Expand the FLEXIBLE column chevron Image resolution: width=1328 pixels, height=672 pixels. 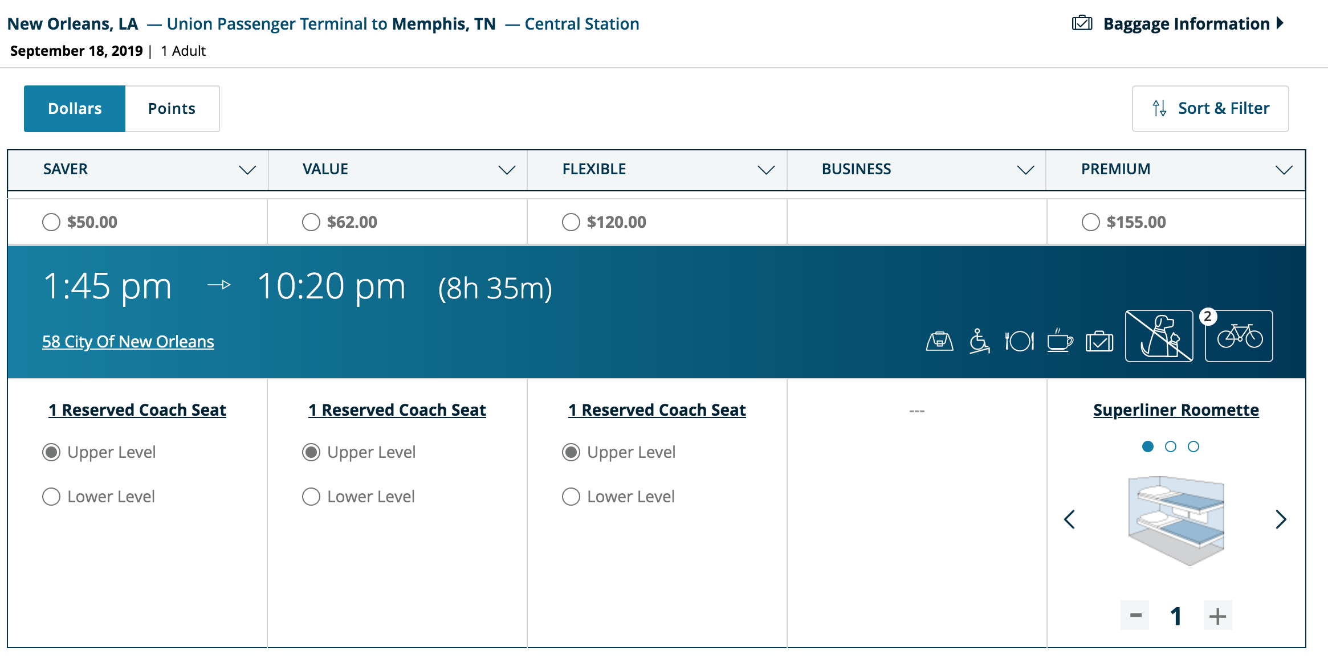click(766, 170)
